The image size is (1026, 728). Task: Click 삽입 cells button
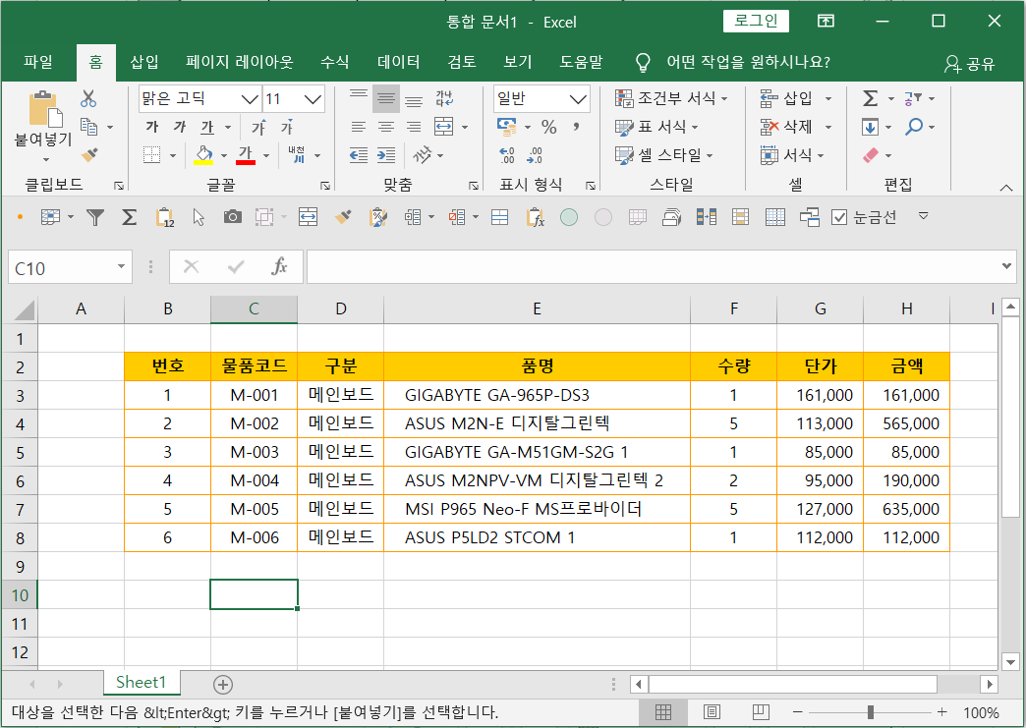tap(787, 99)
